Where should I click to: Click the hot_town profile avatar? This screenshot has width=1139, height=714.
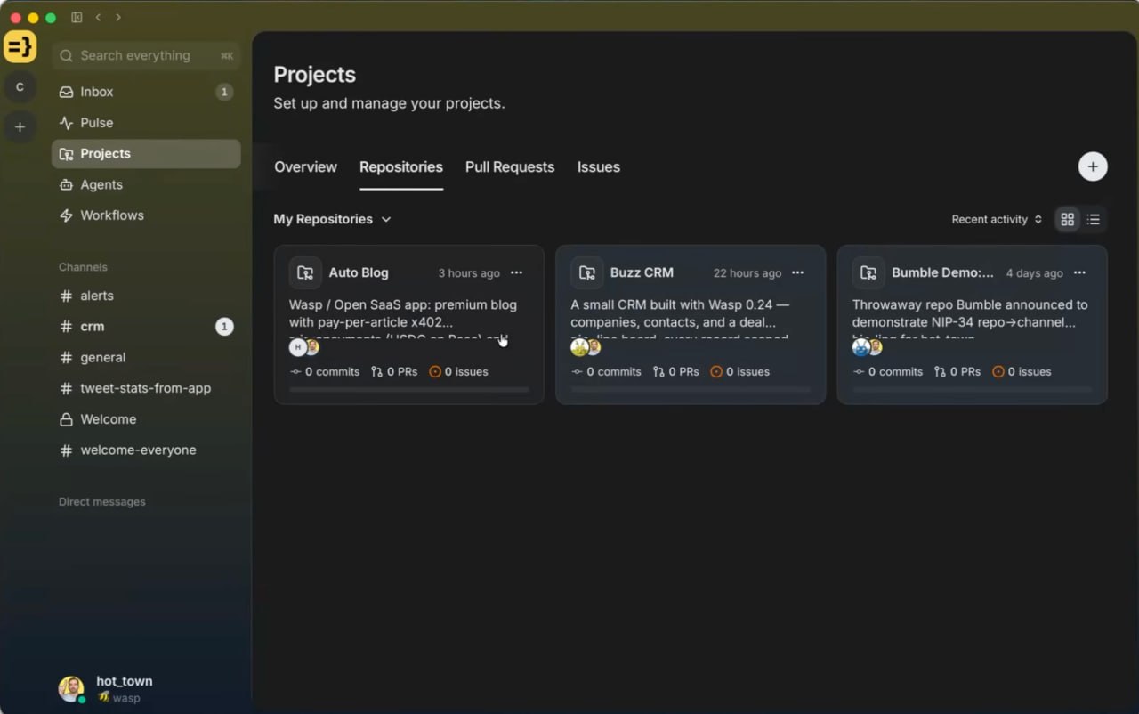tap(71, 688)
